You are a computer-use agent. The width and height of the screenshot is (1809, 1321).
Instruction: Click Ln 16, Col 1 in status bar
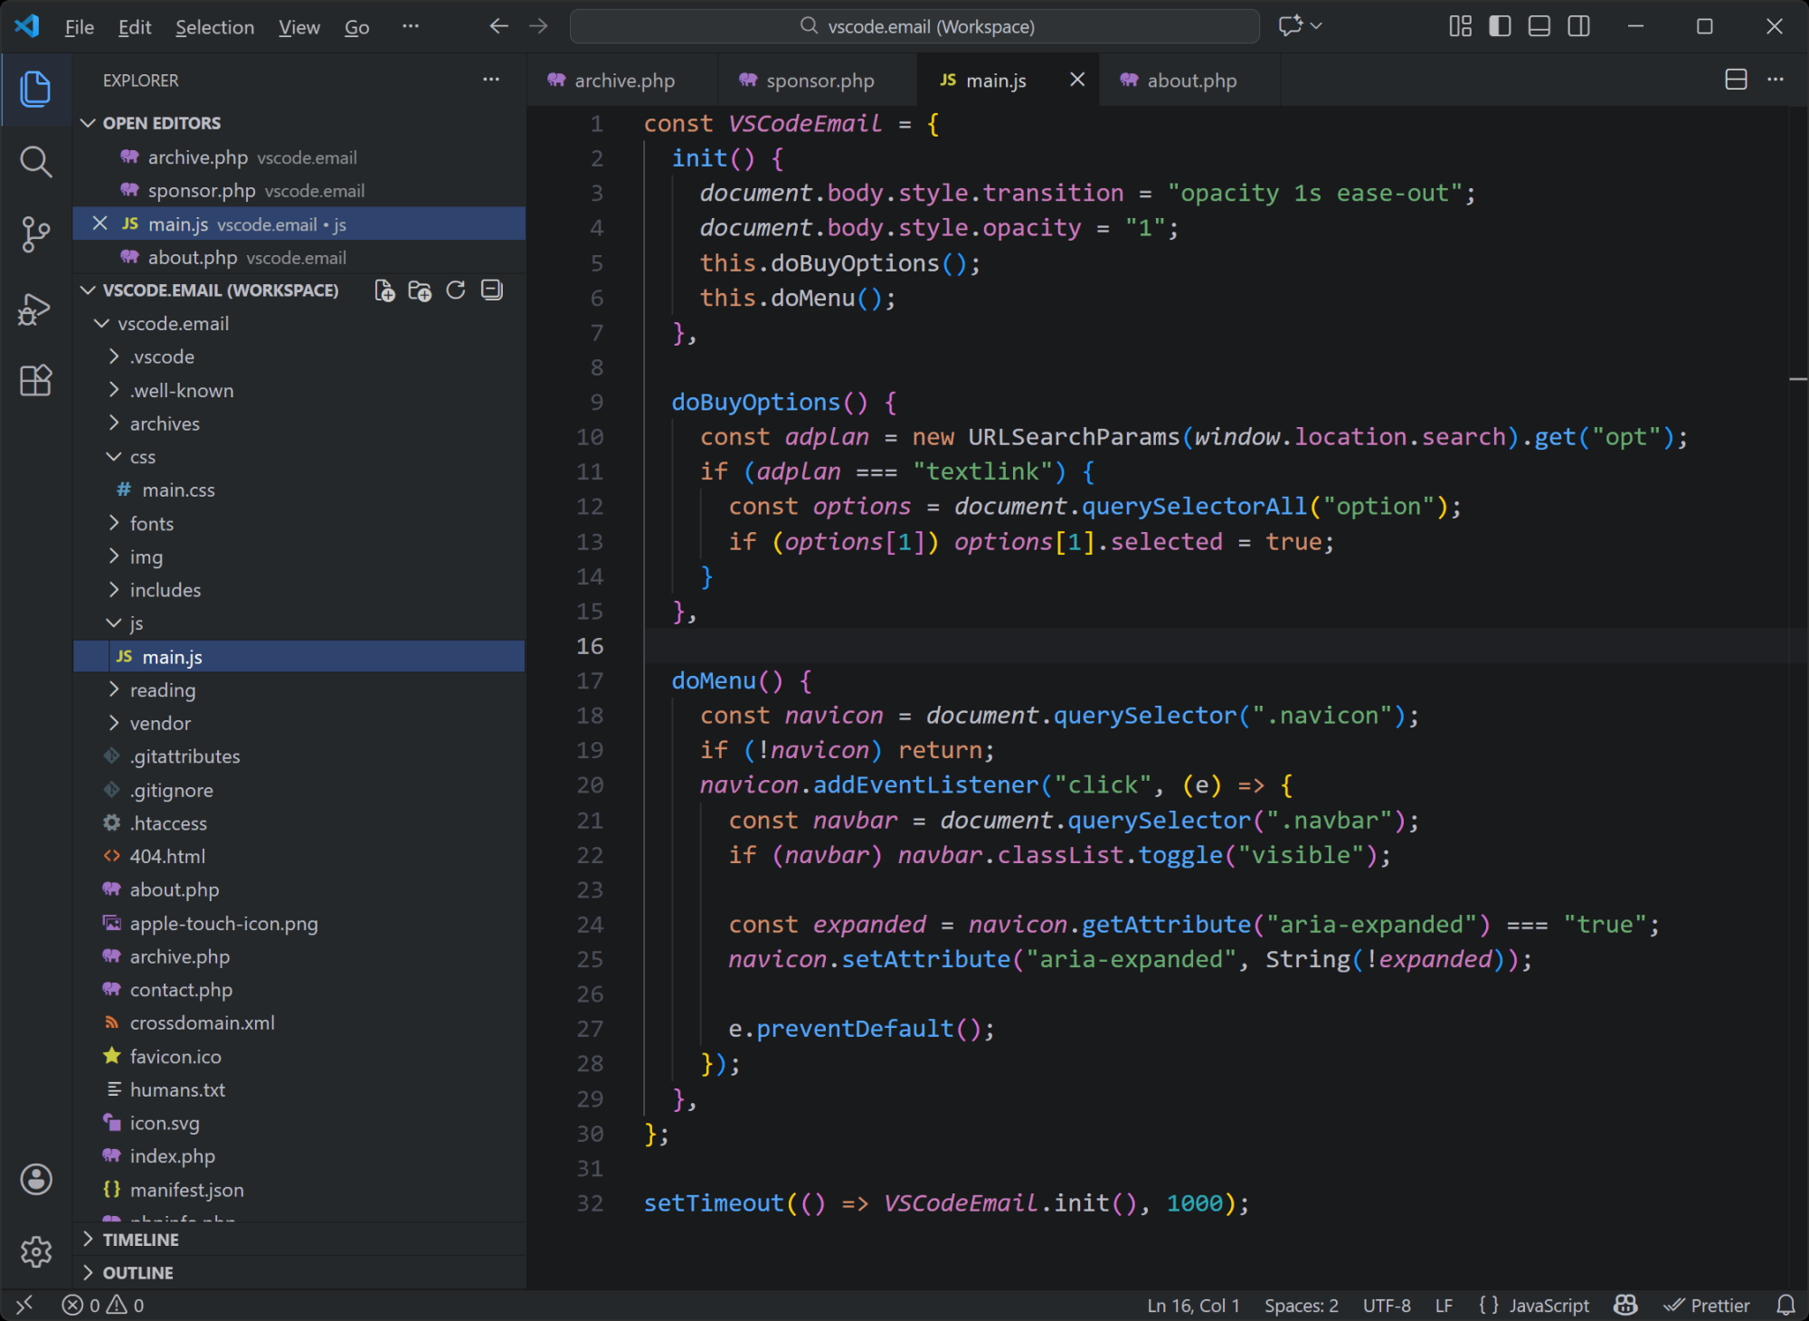[1192, 1306]
